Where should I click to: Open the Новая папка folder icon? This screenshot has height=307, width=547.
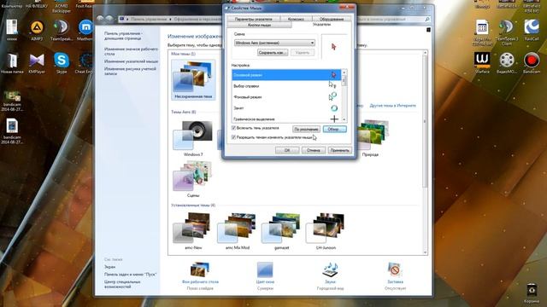tap(12, 63)
